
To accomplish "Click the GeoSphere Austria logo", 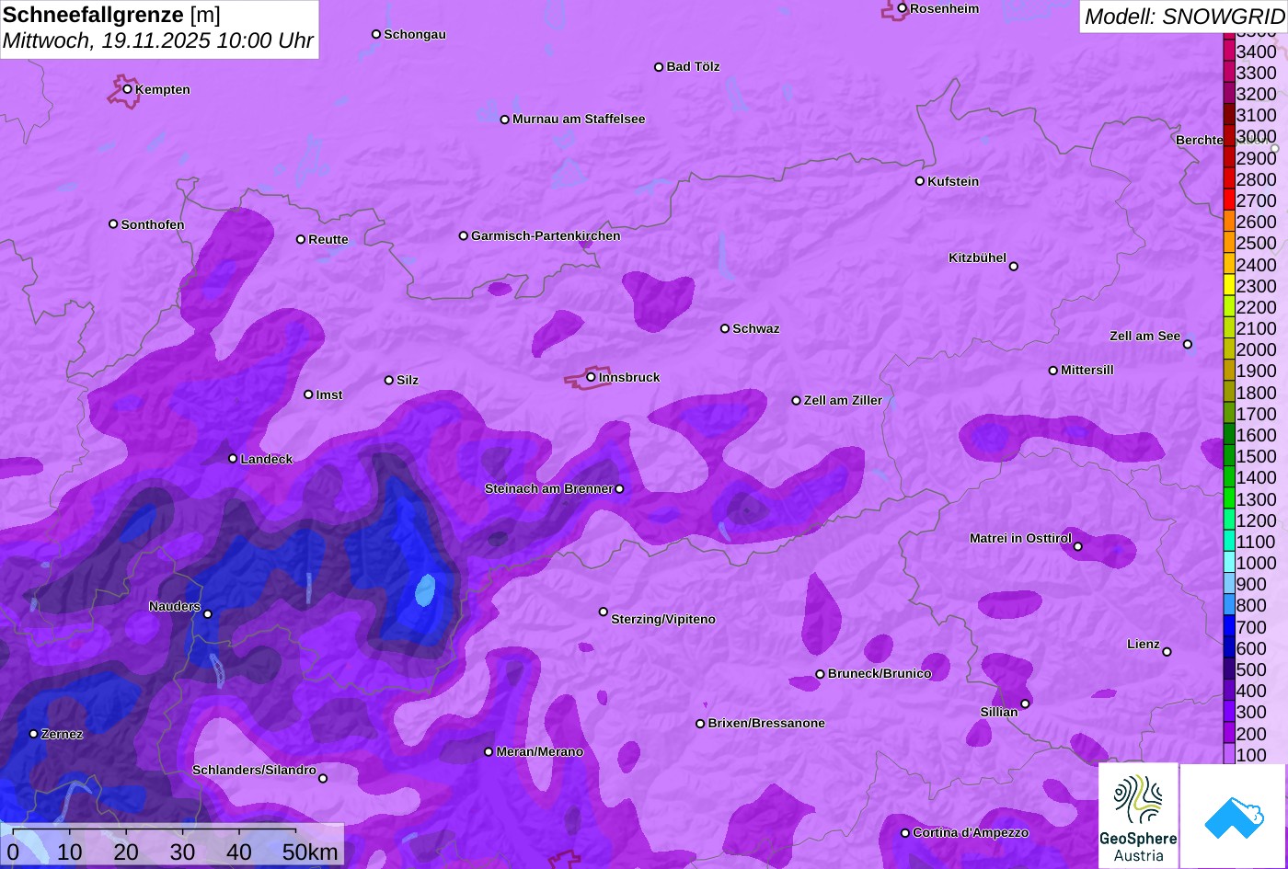I will click(x=1138, y=816).
